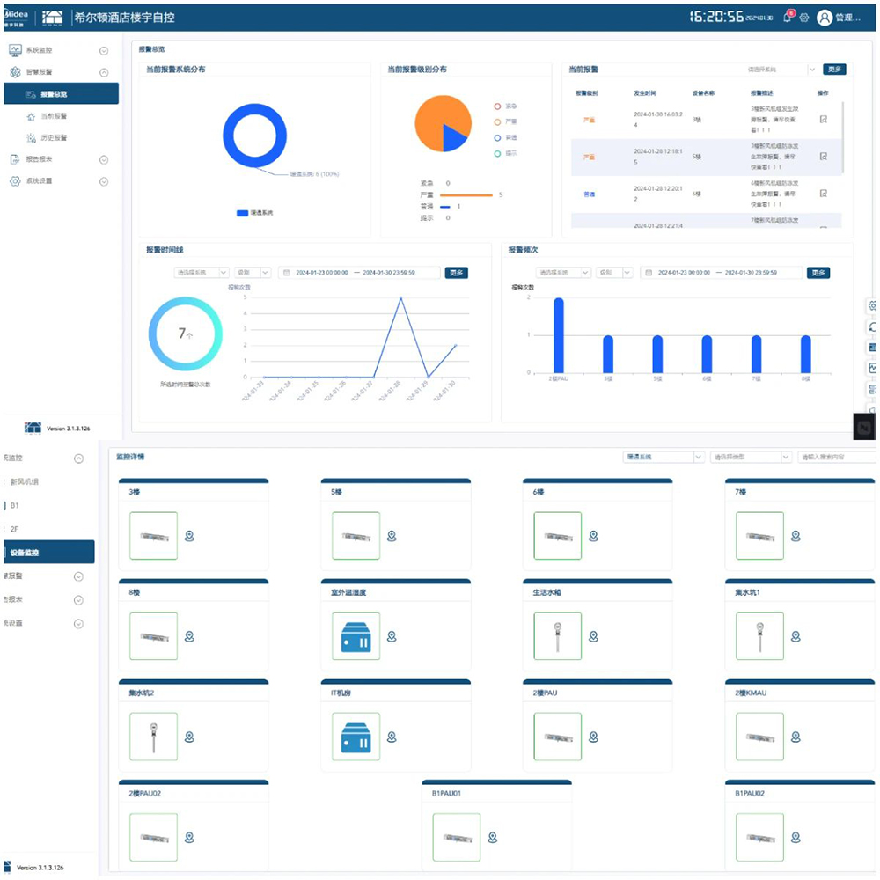Click the IT机房 server device icon
This screenshot has width=880, height=880.
point(356,737)
